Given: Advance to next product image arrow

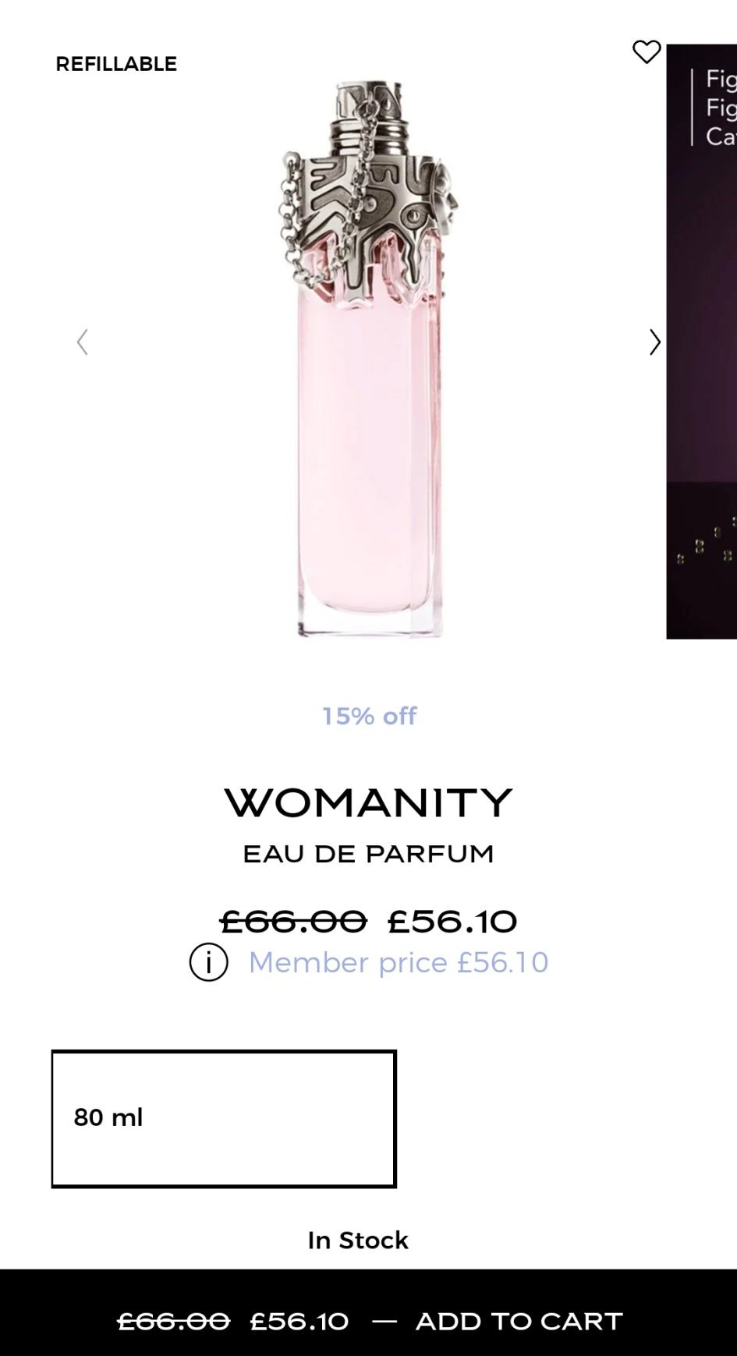Looking at the screenshot, I should 654,342.
